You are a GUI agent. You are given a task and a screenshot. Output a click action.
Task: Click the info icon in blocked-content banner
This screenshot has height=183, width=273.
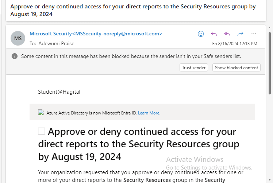[15, 56]
